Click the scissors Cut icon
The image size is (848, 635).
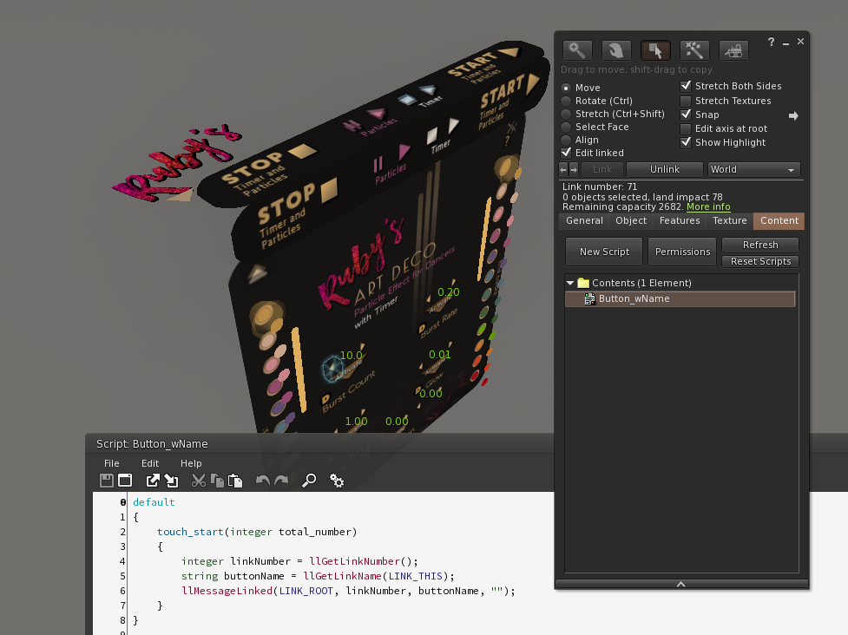[x=199, y=481]
